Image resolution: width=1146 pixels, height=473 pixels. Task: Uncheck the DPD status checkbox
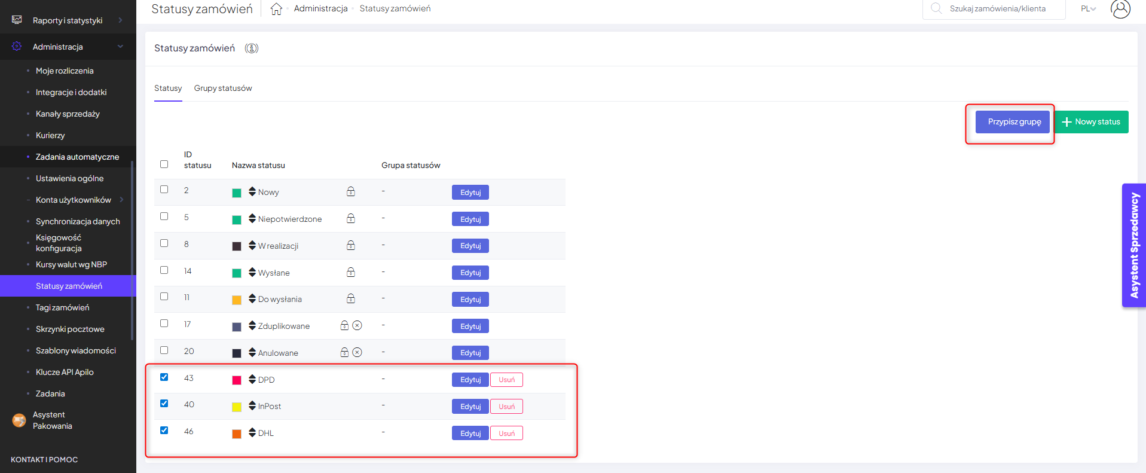(x=164, y=377)
